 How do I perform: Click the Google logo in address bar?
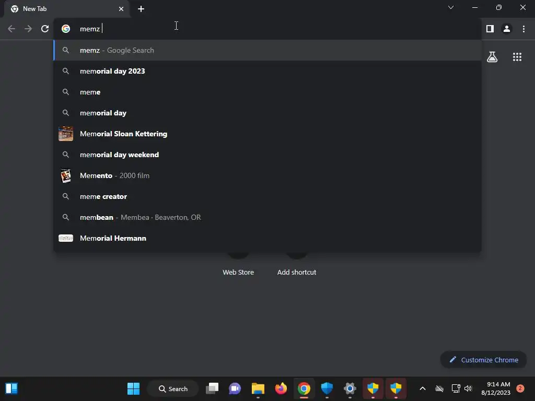(66, 29)
